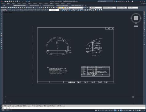Select the Explode tool in Modify toolbar
Screen dimensions: 146x112
pos(144,45)
